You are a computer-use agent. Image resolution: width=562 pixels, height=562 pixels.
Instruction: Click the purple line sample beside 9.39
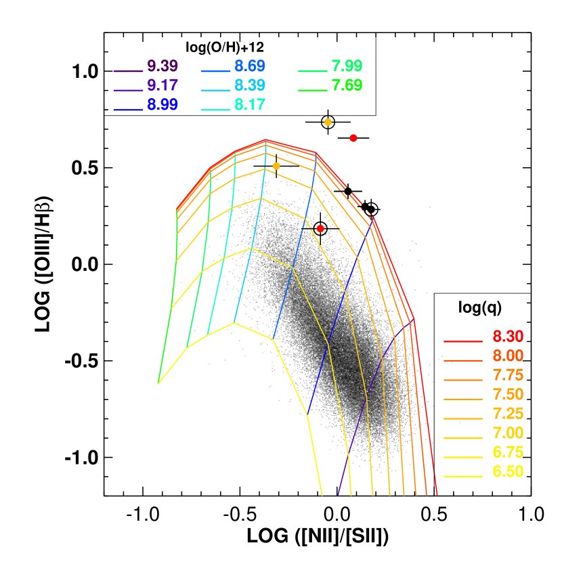129,71
